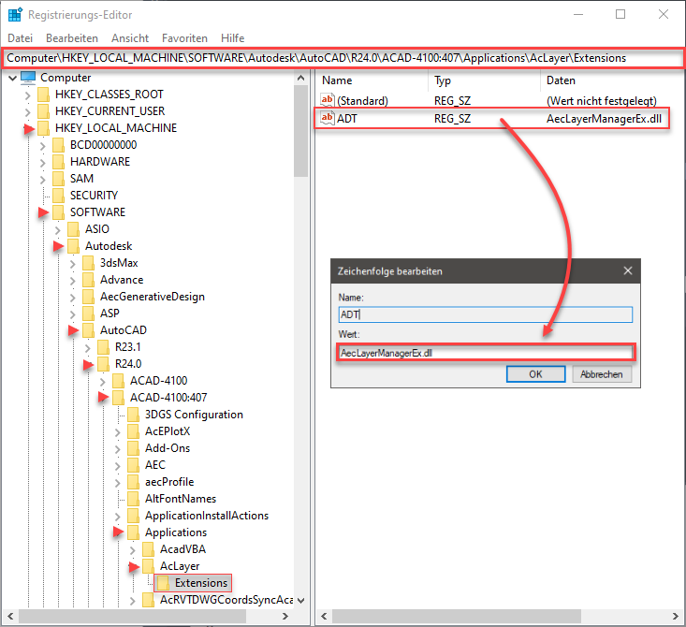Click the 3DGS Configuration folder icon
686x627 pixels.
coord(133,415)
